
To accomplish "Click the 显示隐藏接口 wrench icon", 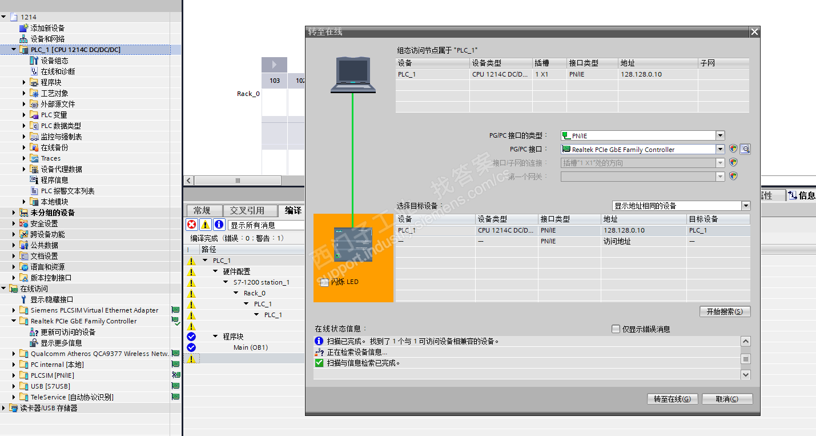I will click(x=23, y=299).
